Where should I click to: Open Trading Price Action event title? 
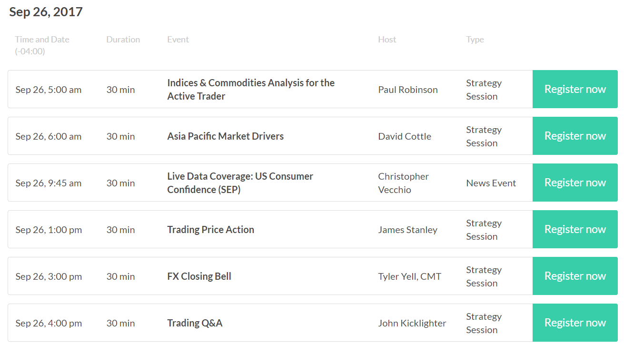pos(211,230)
